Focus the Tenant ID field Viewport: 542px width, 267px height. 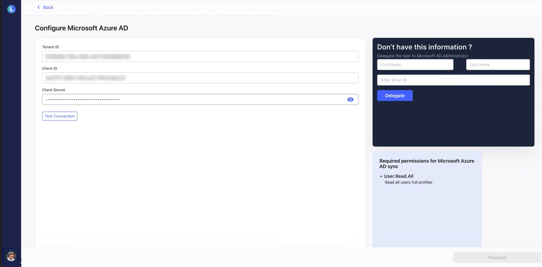[200, 56]
